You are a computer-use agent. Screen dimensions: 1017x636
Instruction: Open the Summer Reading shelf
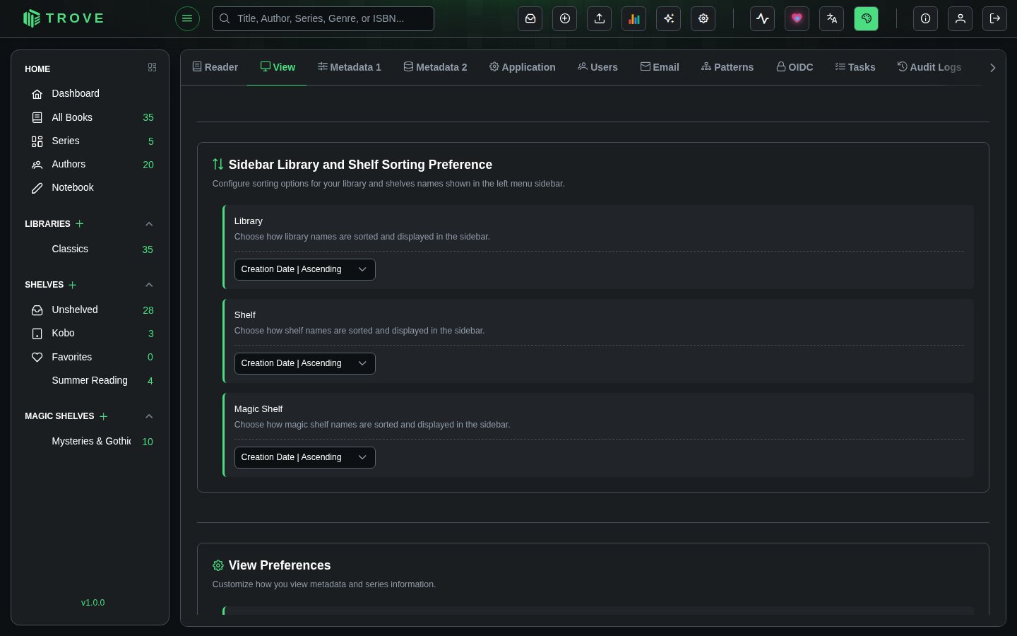[x=90, y=380]
